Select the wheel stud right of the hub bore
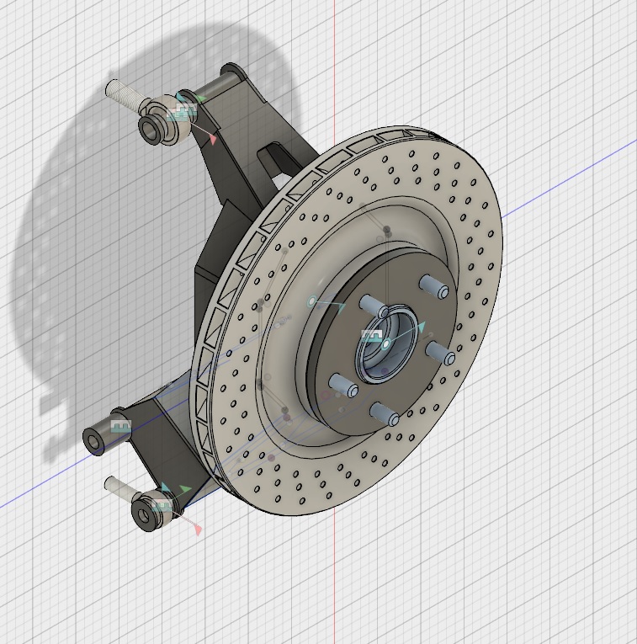 pyautogui.click(x=440, y=354)
